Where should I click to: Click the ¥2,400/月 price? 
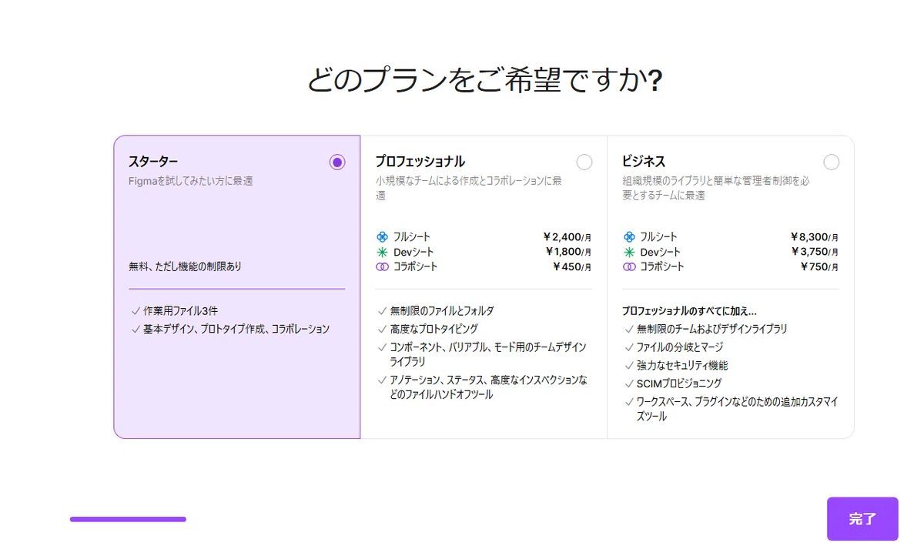(567, 237)
